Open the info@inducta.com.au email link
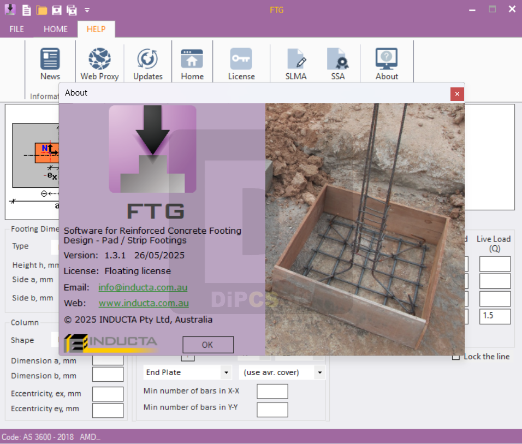 (143, 287)
